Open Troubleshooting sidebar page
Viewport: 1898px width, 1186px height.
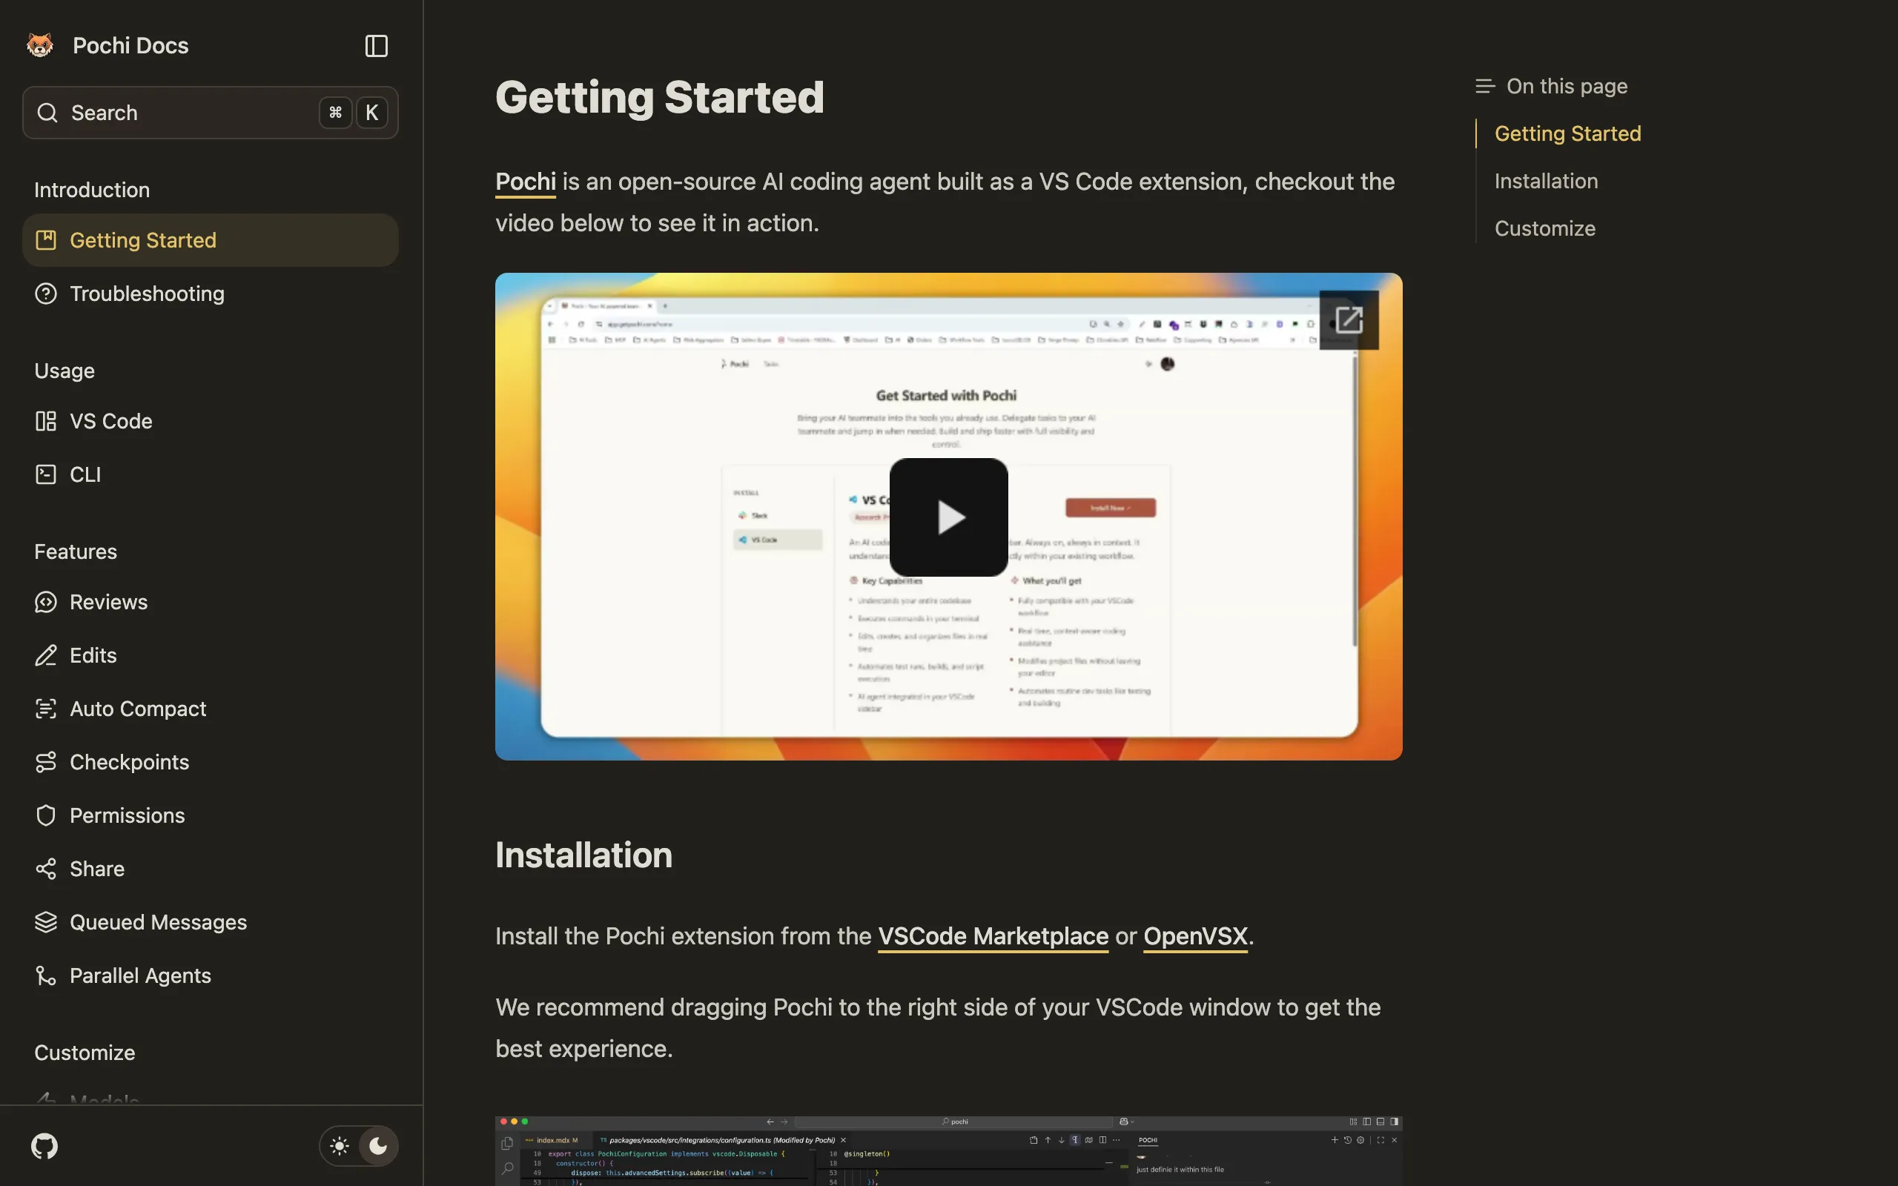tap(211, 294)
